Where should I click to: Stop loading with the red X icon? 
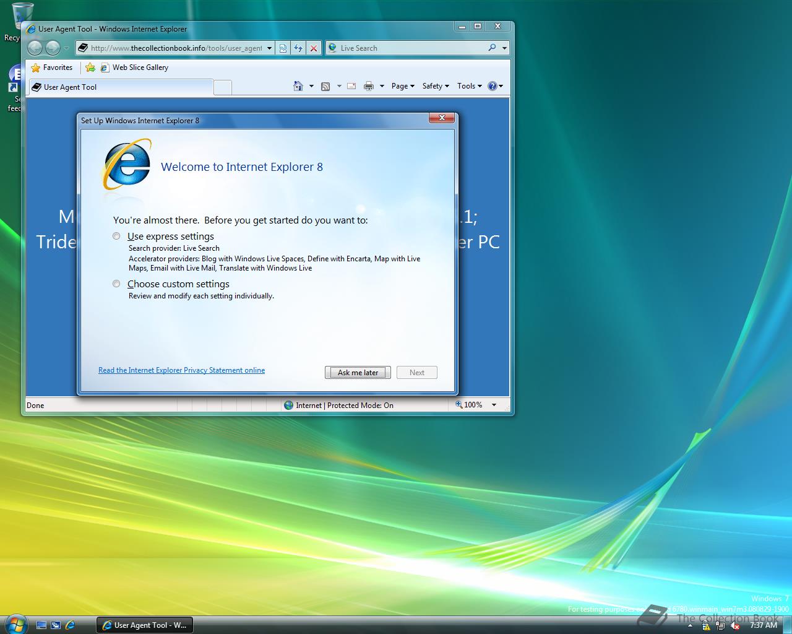(x=314, y=48)
